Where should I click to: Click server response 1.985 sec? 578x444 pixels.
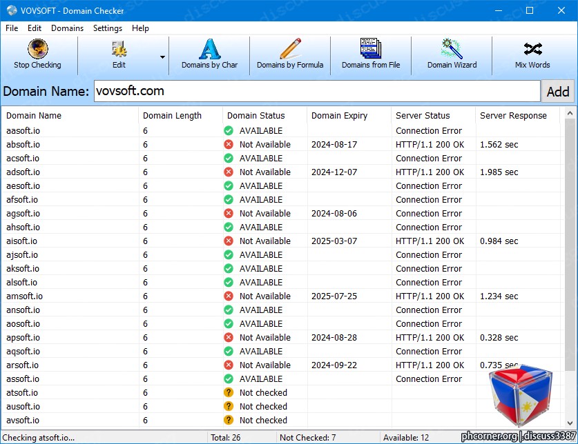499,172
